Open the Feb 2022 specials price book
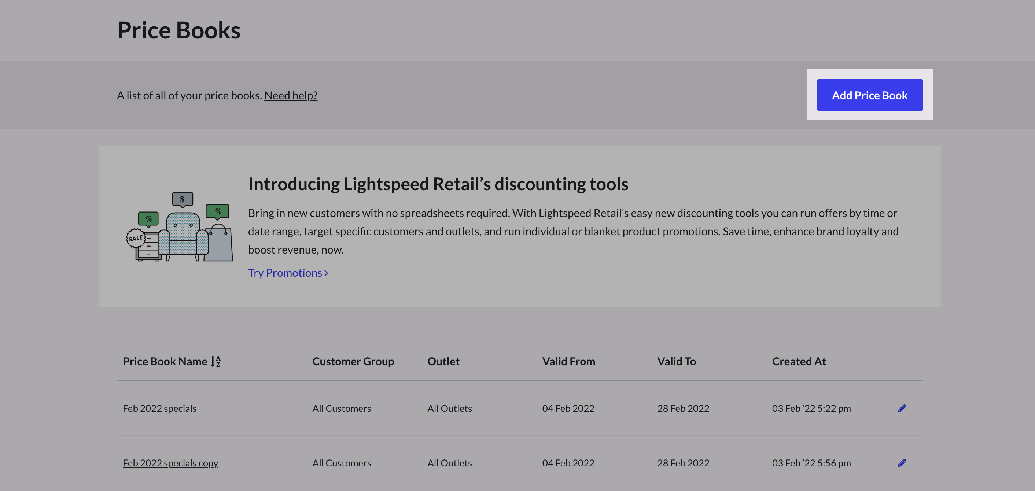Viewport: 1035px width, 491px height. [x=159, y=408]
